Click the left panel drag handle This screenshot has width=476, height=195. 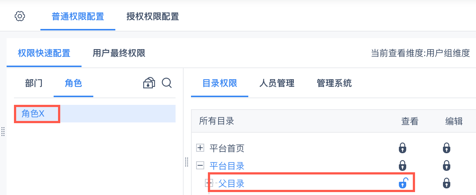[x=3, y=131]
